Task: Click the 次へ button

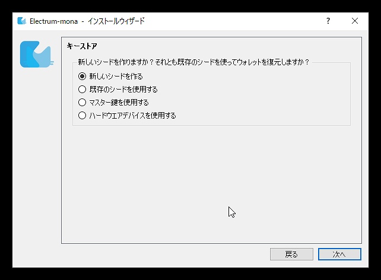Action: coord(339,254)
